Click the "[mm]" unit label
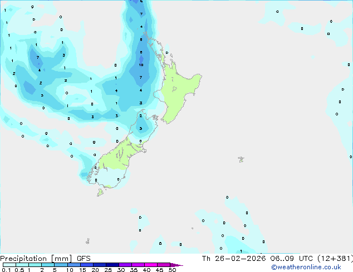This screenshot has width=353, height=272. click(x=61, y=259)
